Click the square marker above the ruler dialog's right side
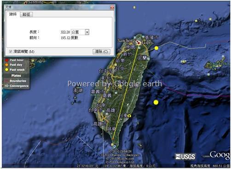Viewport: 231px width, 169px height. tap(134, 7)
